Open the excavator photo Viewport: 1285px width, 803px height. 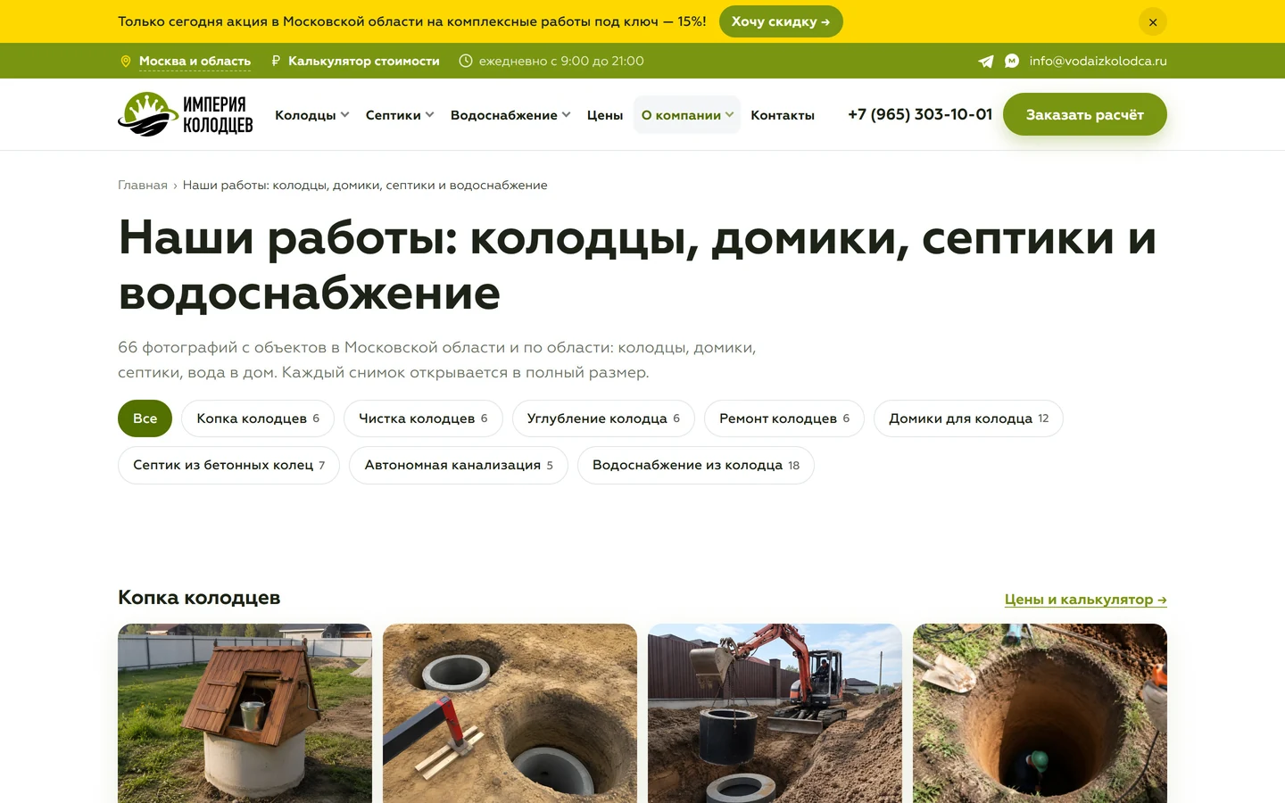coord(775,713)
